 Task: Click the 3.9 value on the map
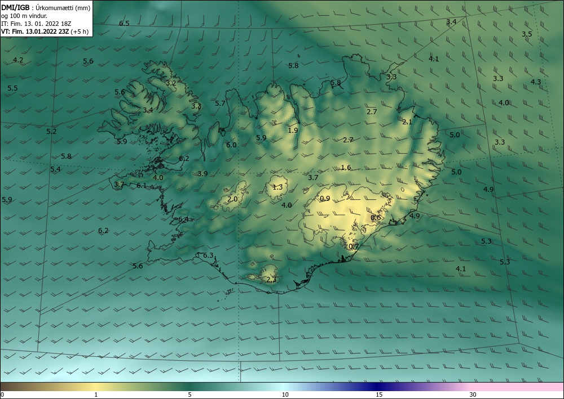[x=202, y=174]
